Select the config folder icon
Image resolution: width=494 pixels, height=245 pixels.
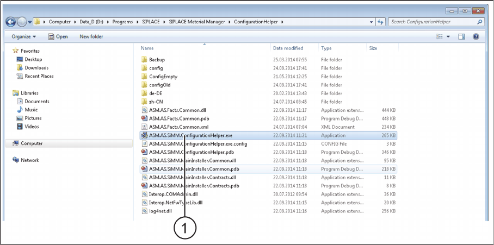(x=144, y=68)
